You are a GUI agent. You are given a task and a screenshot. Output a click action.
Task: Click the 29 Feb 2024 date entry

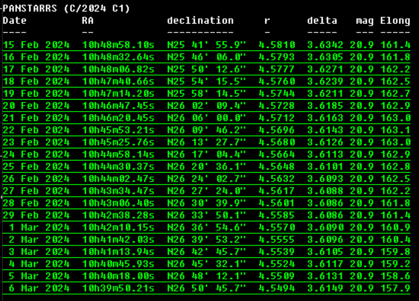pyautogui.click(x=36, y=215)
